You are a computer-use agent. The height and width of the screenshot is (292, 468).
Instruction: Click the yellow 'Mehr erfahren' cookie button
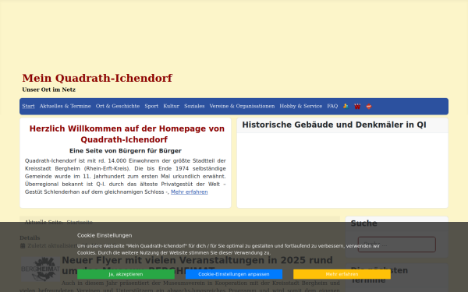click(342, 274)
